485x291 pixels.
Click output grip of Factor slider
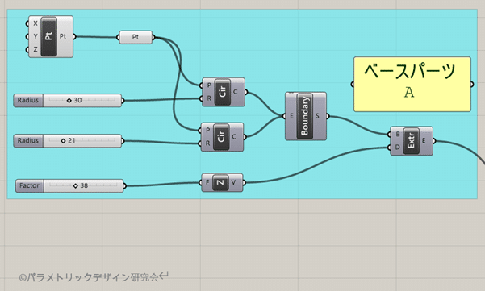coord(124,186)
